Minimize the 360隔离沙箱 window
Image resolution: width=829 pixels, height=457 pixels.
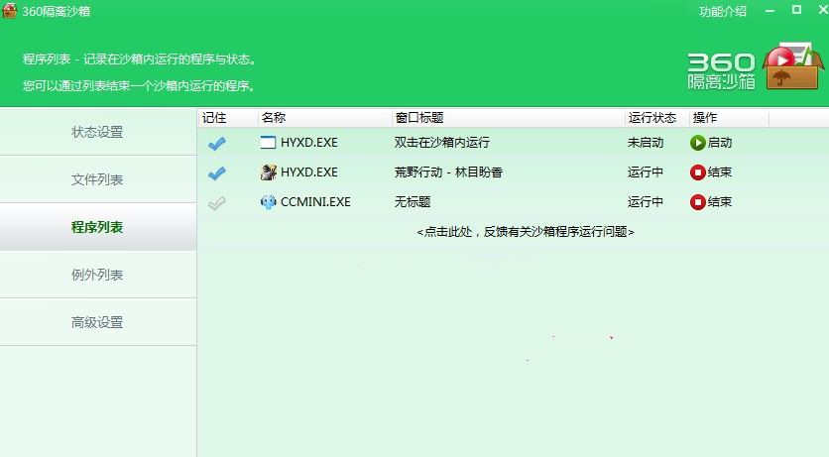click(x=770, y=11)
